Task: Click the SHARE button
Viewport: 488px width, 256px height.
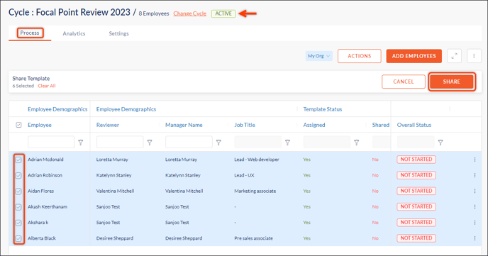Action: point(452,82)
